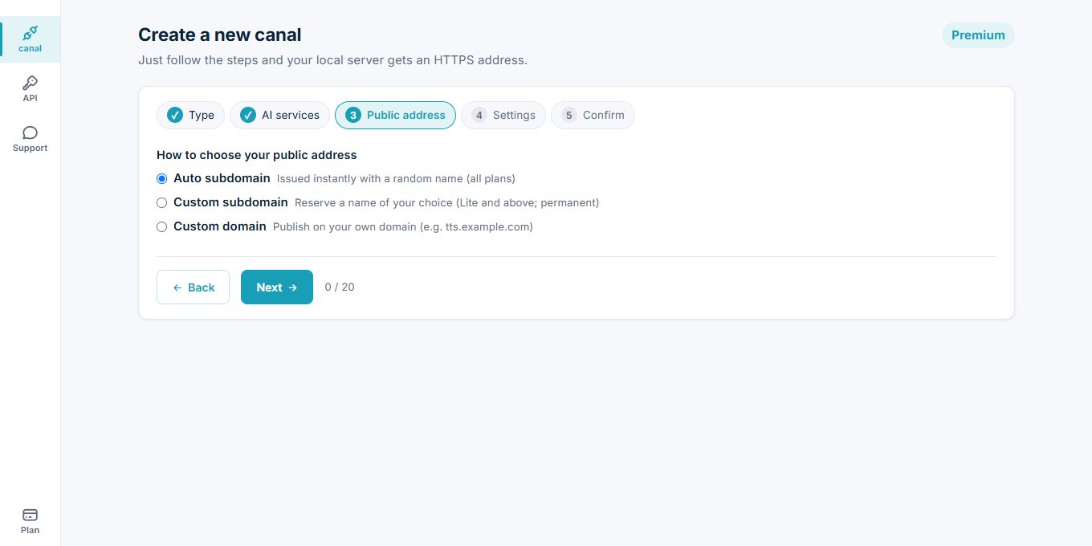Click step number 4 circle badge
This screenshot has height=546, width=1092.
coord(479,115)
